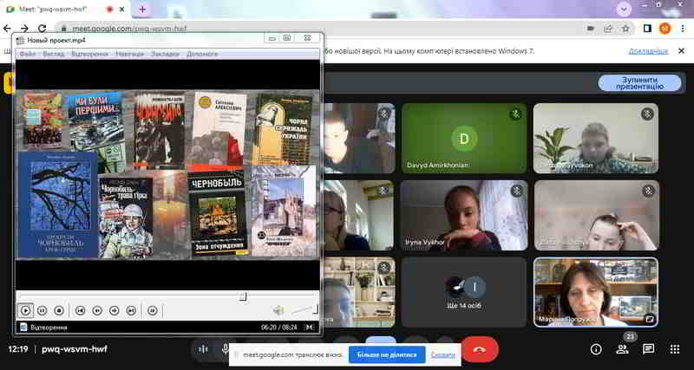Select the Iryna participant video tile

click(464, 215)
